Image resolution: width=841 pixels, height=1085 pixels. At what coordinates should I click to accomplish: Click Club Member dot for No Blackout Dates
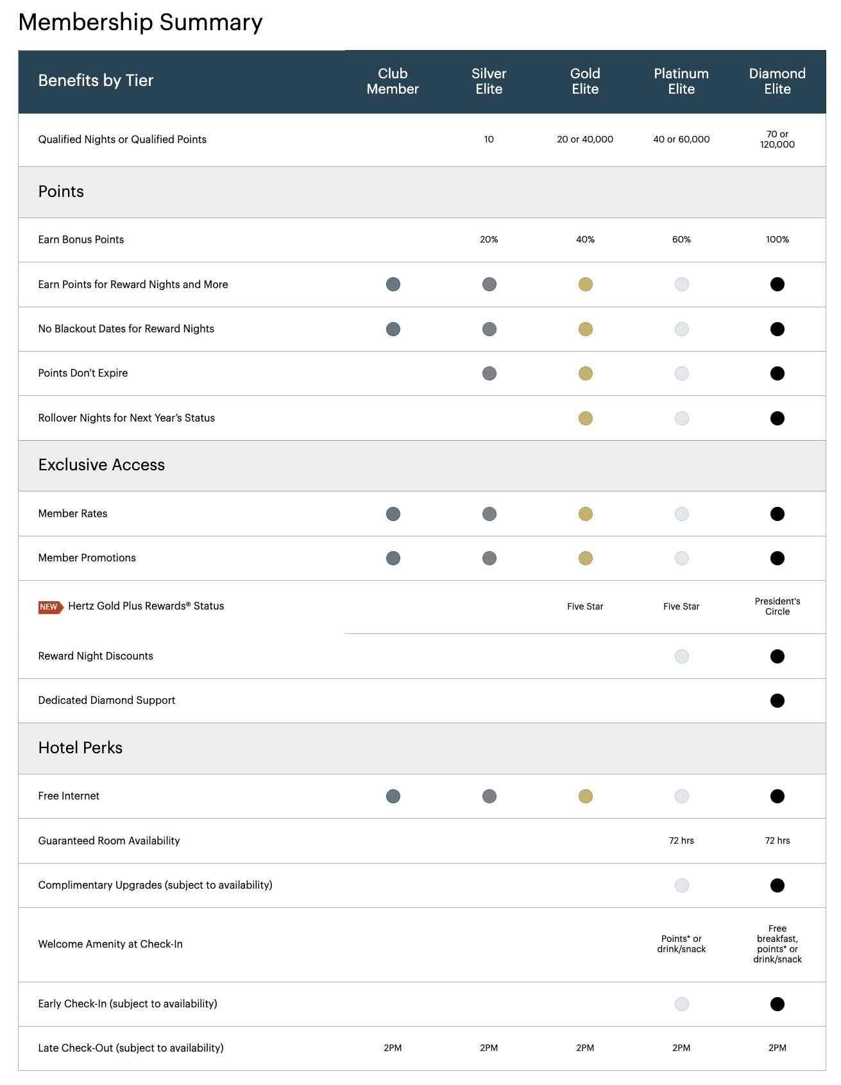pos(393,329)
